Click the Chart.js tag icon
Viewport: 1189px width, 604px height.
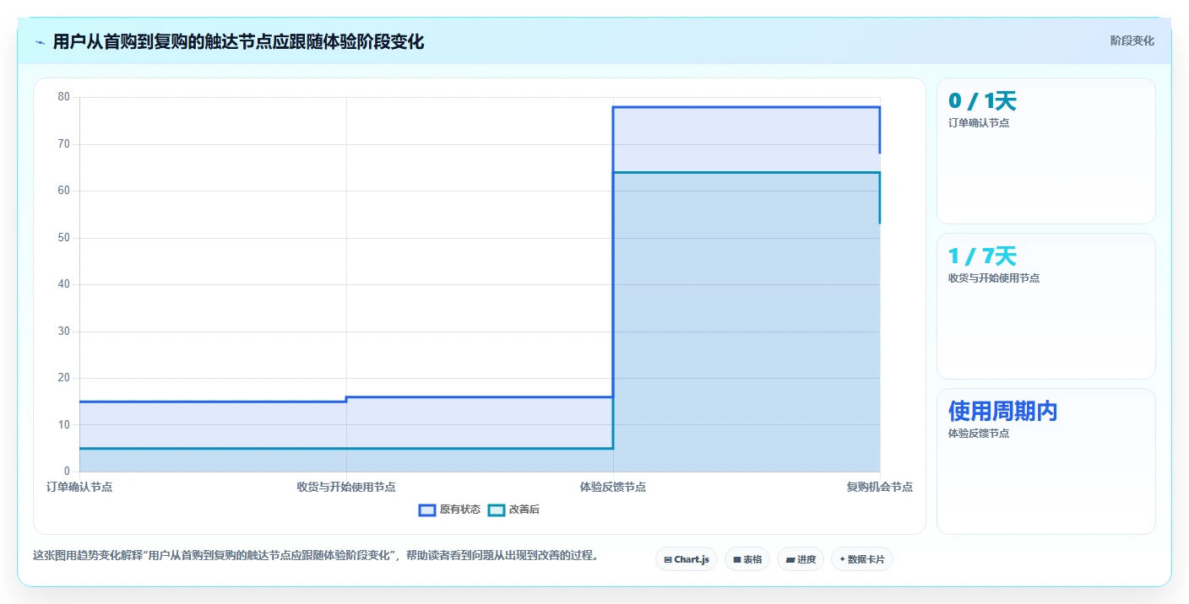coord(668,559)
